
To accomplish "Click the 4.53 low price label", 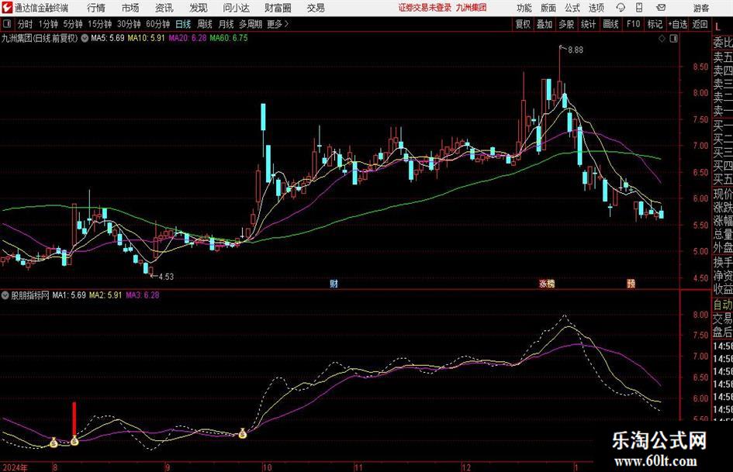I will click(166, 277).
